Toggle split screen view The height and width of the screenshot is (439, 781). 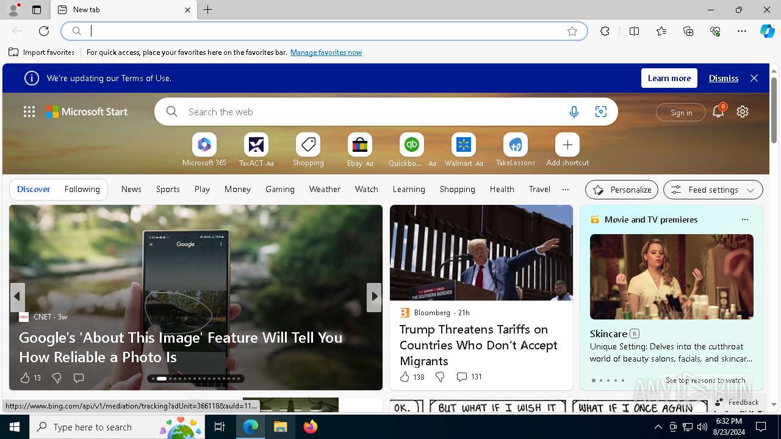coord(634,31)
